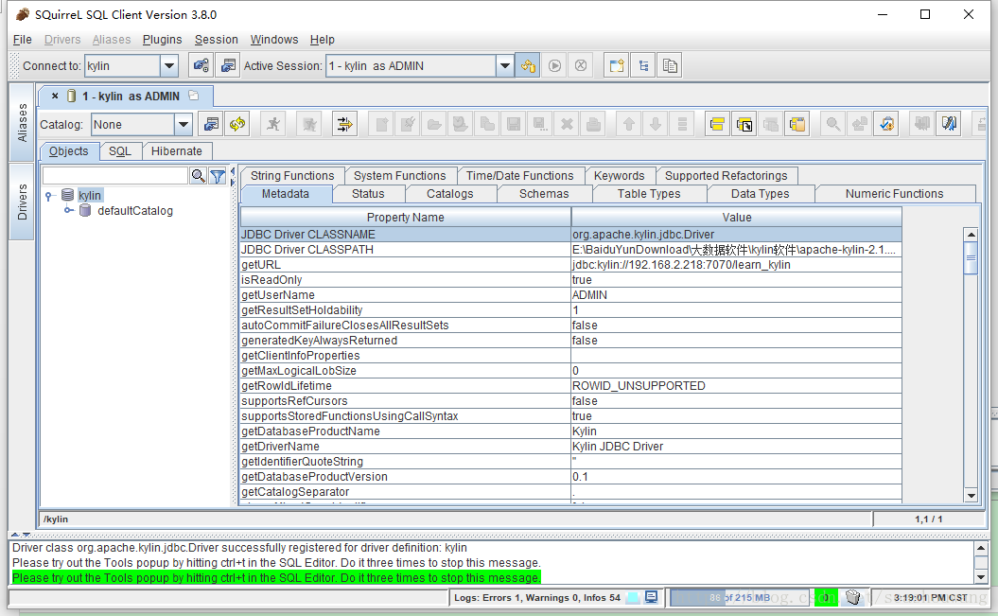Run garbage collection with trash can icon
This screenshot has height=616, width=998.
(853, 597)
